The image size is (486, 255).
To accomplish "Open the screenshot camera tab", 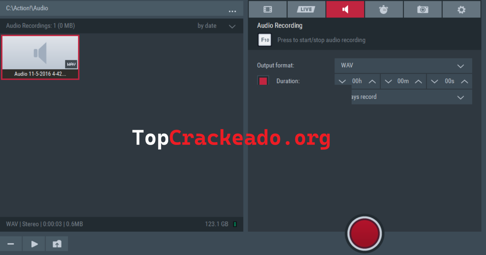I will click(x=422, y=9).
